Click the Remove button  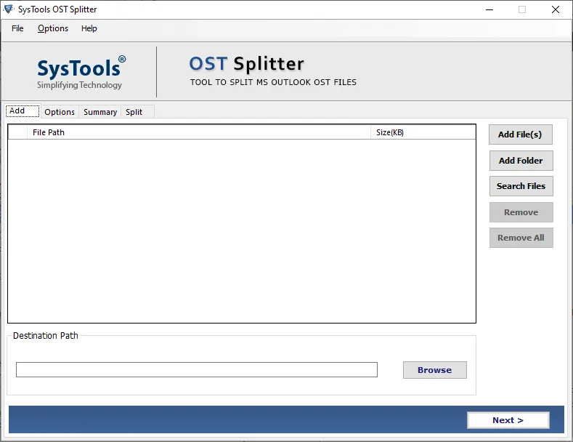(521, 212)
